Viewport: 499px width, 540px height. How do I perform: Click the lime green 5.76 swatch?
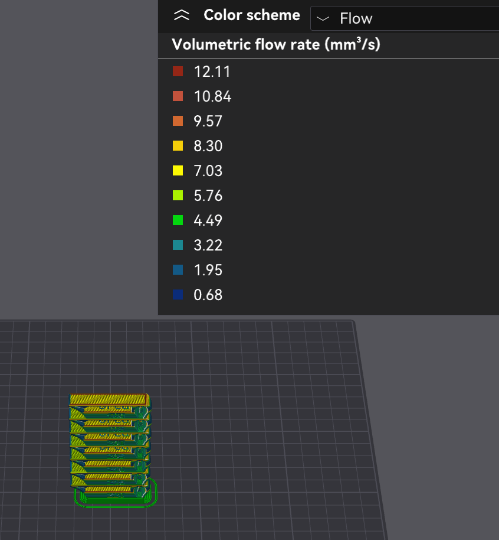178,196
